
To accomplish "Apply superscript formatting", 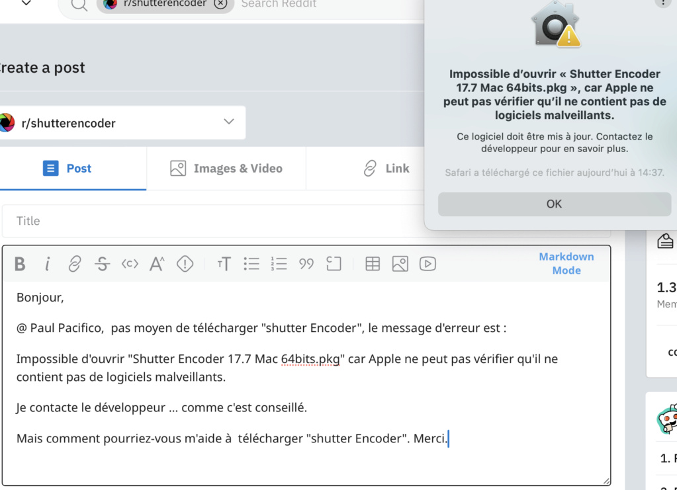I will [x=157, y=264].
